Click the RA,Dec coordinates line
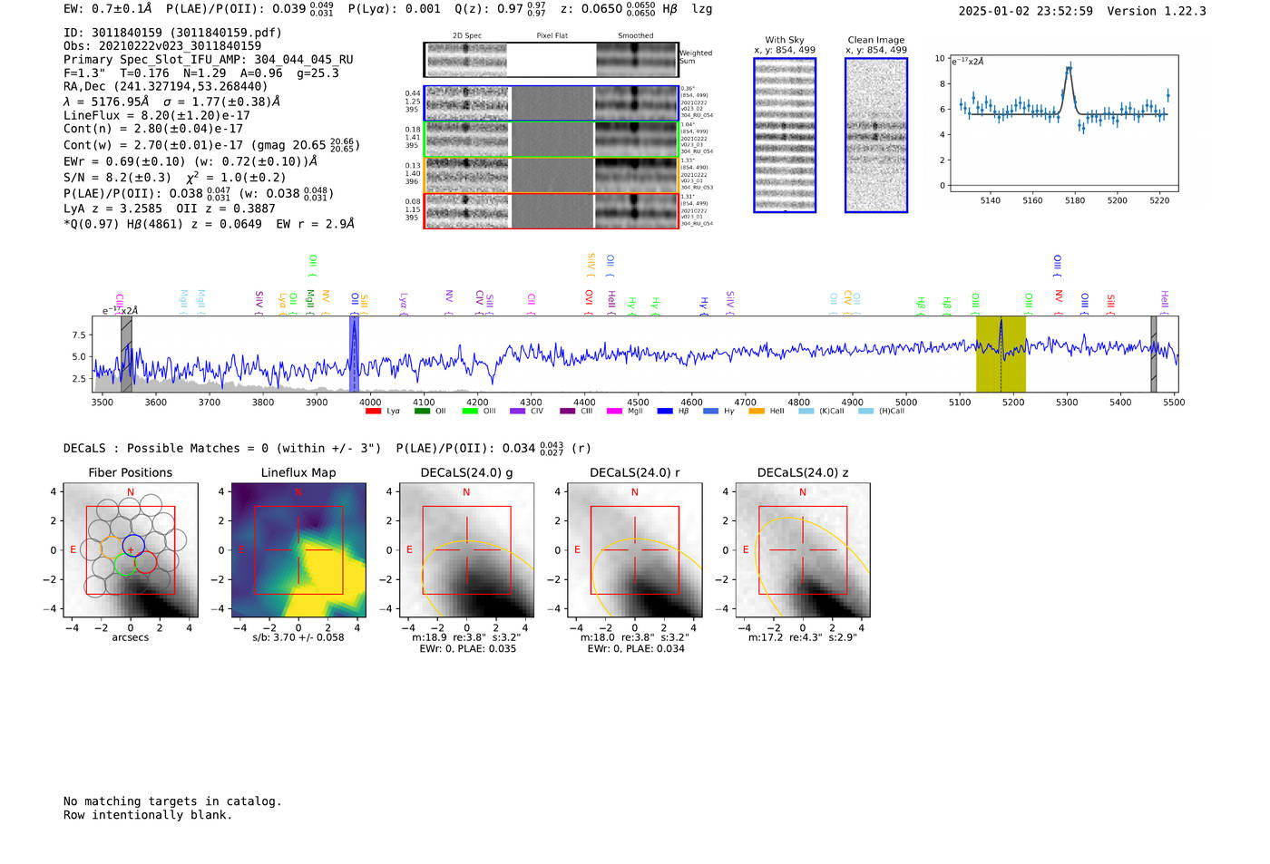 166,87
